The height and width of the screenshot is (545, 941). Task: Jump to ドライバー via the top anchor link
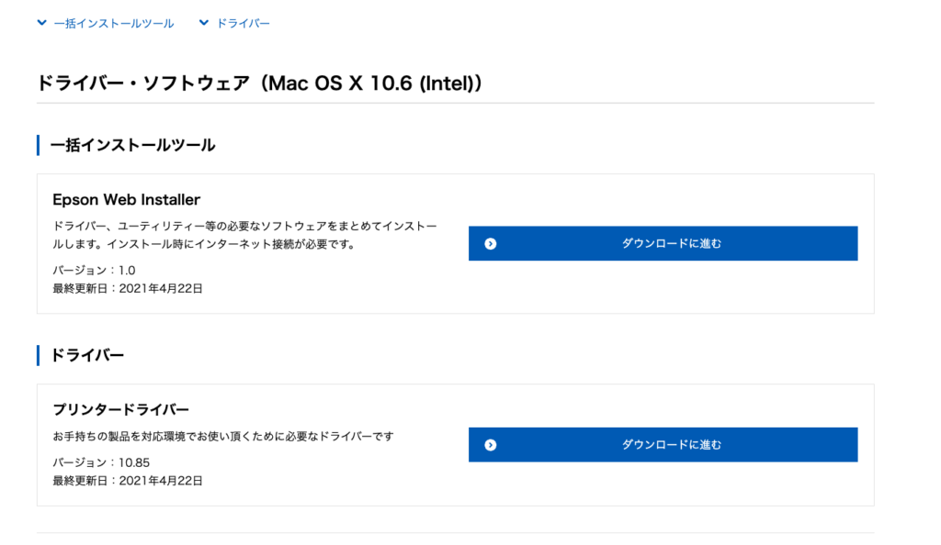tap(243, 23)
